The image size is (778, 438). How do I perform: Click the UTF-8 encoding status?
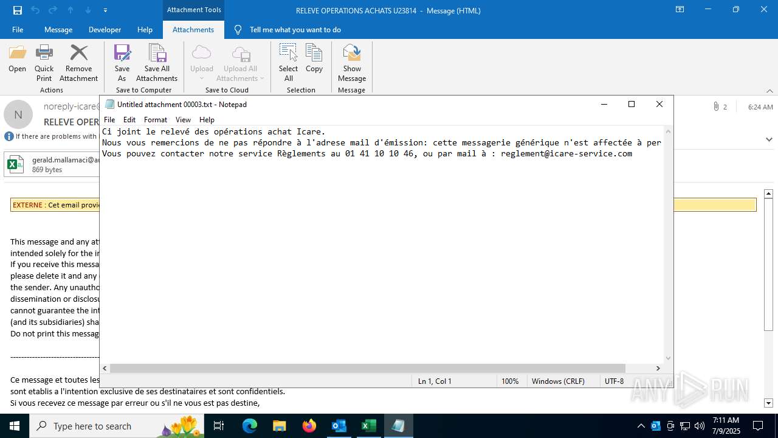click(614, 381)
